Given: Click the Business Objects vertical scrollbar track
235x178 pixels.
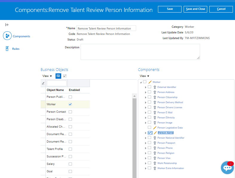Looking at the screenshot, I should (134, 138).
